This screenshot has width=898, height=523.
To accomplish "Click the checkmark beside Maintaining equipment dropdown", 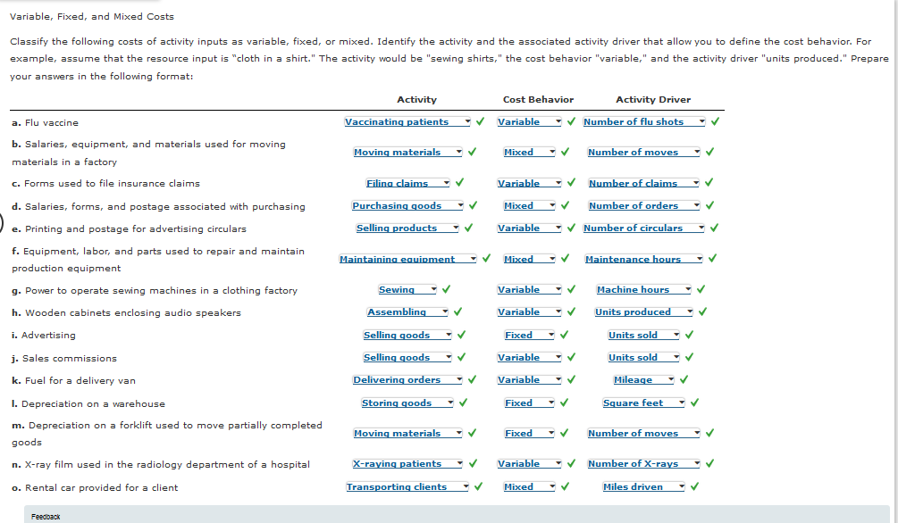I will [486, 259].
